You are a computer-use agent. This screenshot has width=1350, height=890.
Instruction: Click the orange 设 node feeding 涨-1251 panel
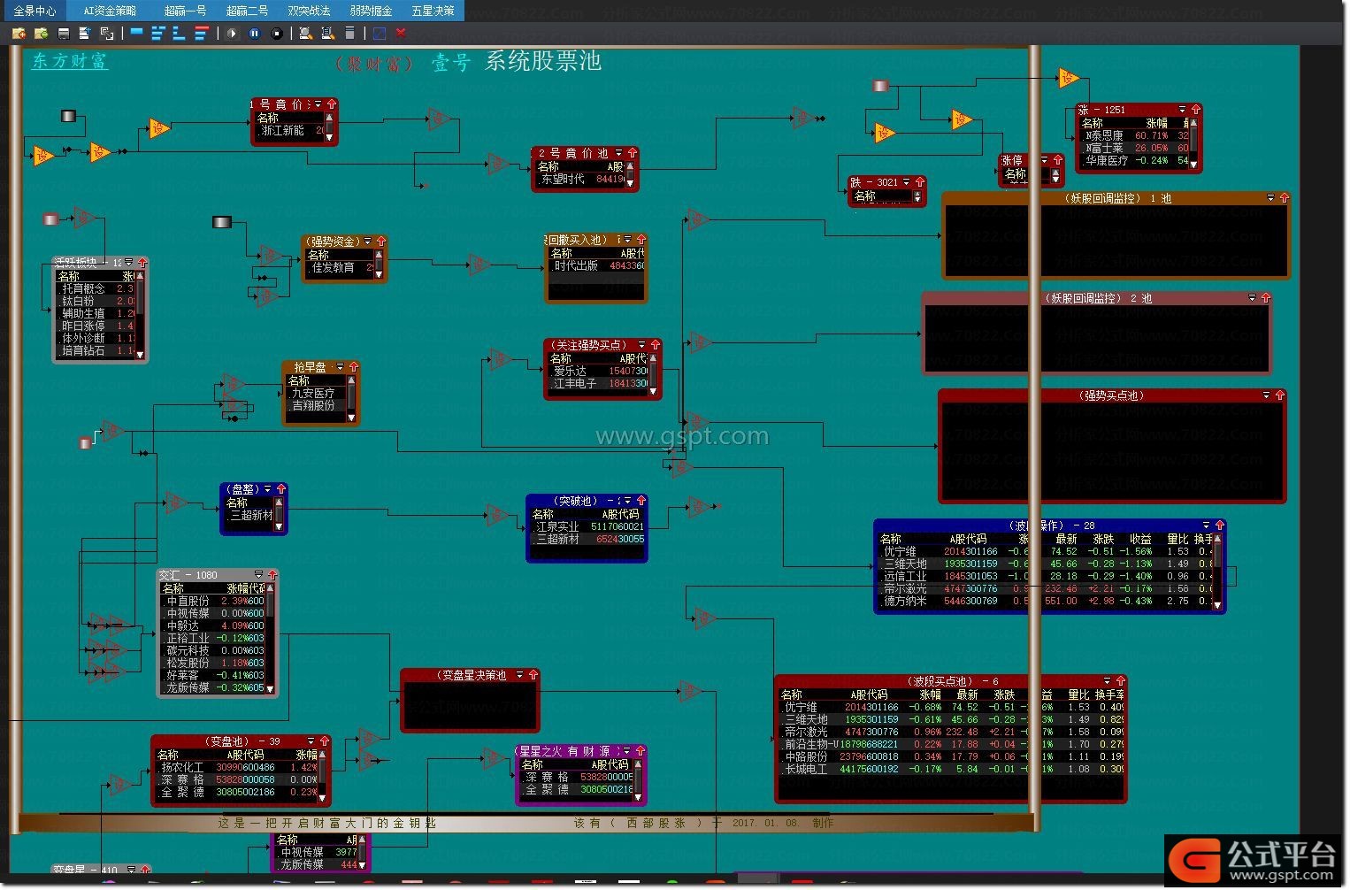click(x=1069, y=78)
